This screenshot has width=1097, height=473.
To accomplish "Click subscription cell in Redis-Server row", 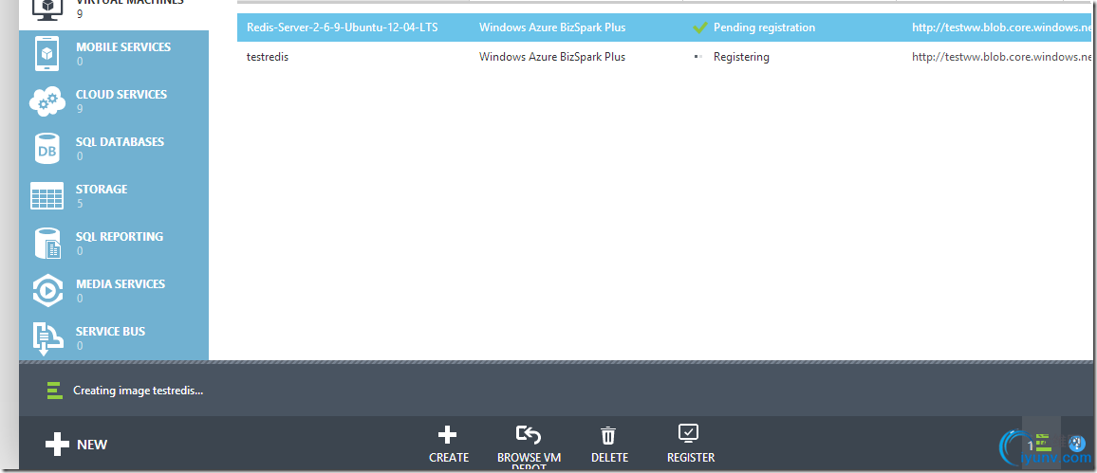I will (552, 27).
